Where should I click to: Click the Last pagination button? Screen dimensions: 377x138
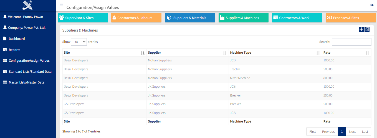365,132
